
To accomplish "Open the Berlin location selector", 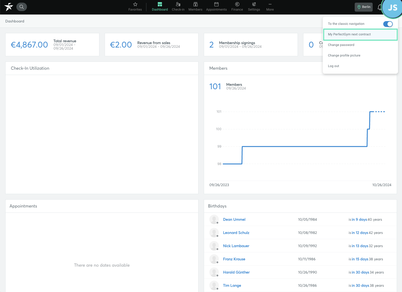I will click(x=364, y=7).
